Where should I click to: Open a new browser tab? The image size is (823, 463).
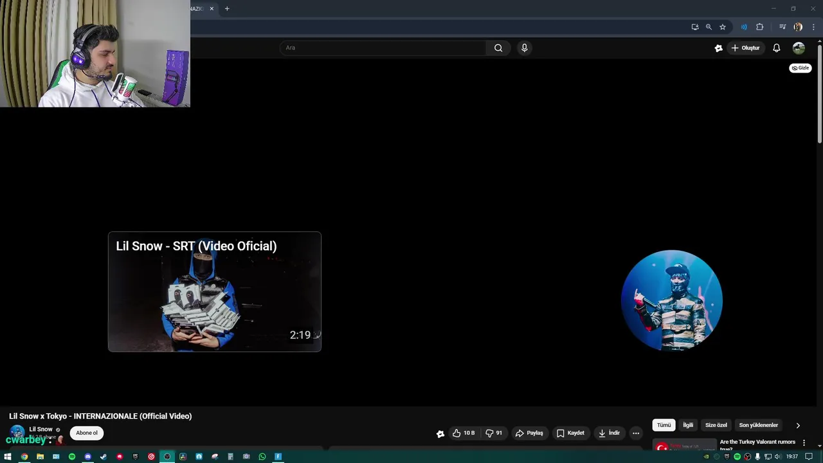(227, 8)
